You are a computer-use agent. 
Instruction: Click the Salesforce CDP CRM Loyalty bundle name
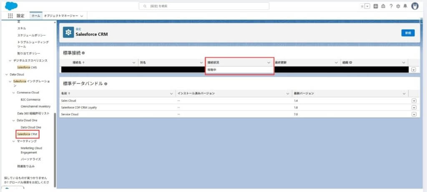pyautogui.click(x=79, y=107)
